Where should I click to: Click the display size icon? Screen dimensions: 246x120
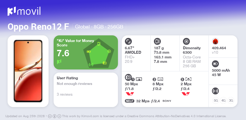(128, 41)
